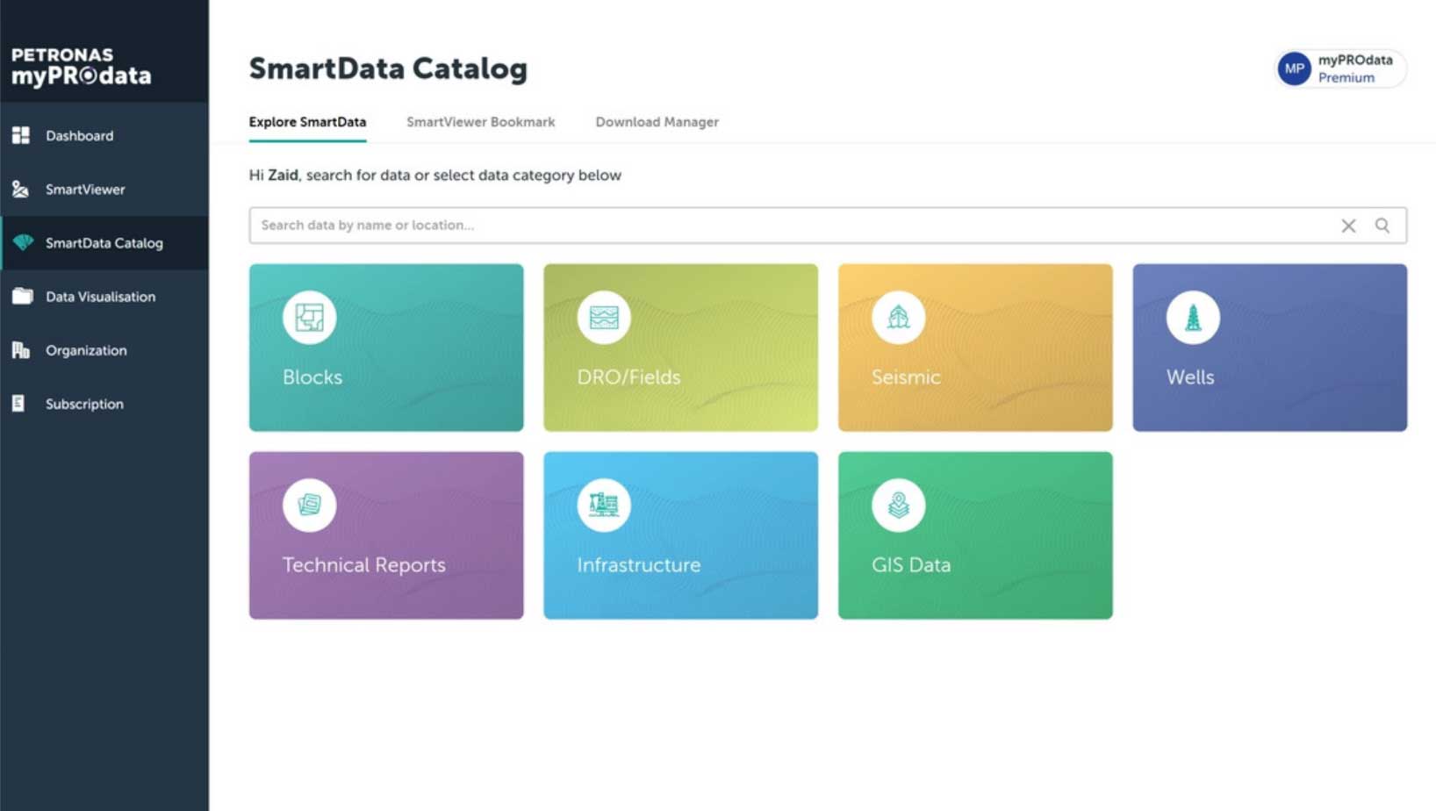Click the Dashboard grid icon in sidebar
Viewport: 1436px width, 811px height.
(21, 135)
